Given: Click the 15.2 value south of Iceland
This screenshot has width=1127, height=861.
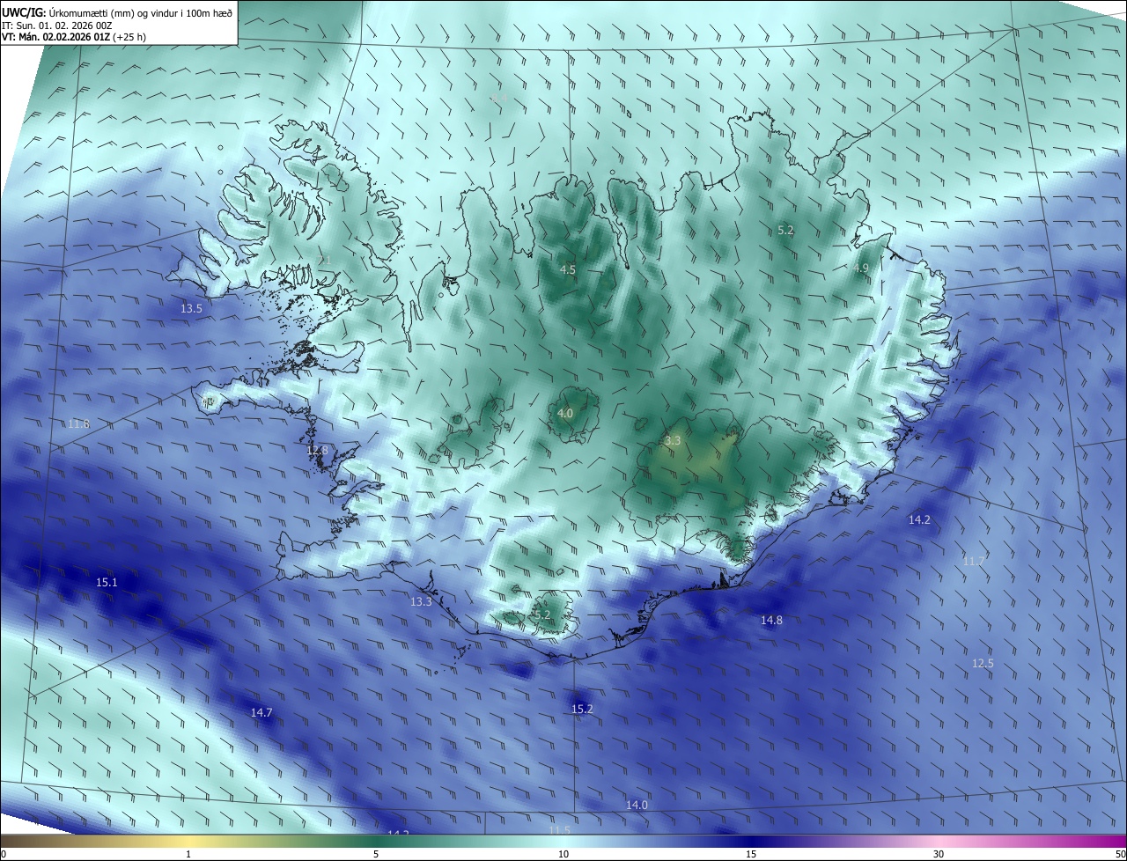Looking at the screenshot, I should [582, 709].
